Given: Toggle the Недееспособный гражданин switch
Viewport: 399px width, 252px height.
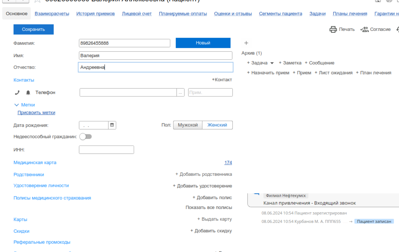Looking at the screenshot, I should [x=86, y=137].
